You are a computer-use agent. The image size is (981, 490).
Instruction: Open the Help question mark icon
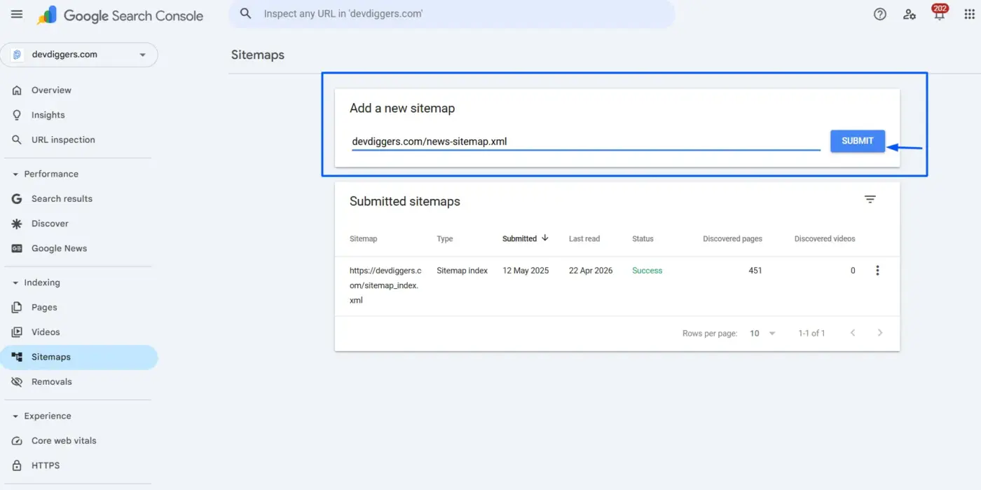point(880,14)
